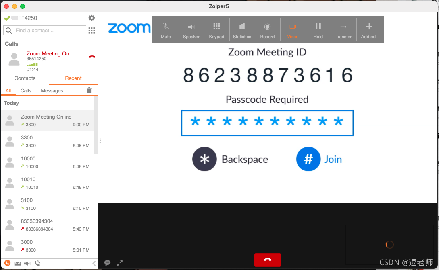
Task: Open dialpad grid icon beside search
Action: coord(92,31)
